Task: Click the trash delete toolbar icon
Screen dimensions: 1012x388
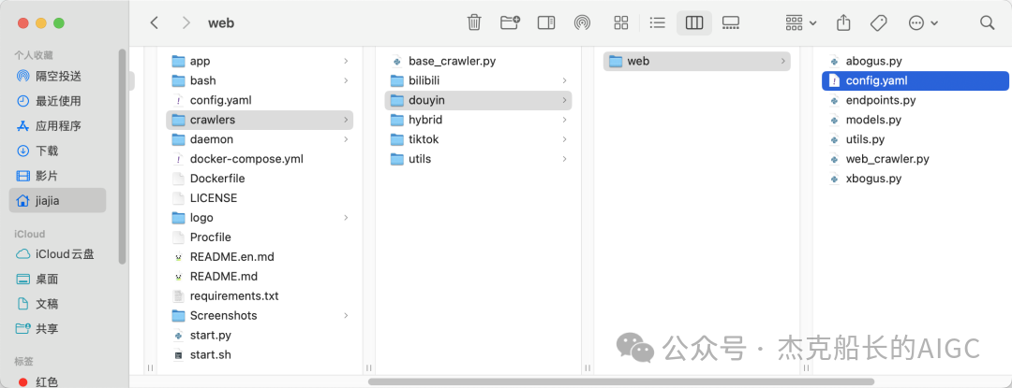Action: pos(474,23)
